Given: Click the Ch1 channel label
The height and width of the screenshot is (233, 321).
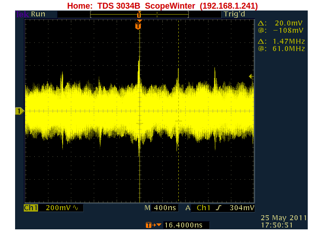Looking at the screenshot, I should tap(31, 208).
